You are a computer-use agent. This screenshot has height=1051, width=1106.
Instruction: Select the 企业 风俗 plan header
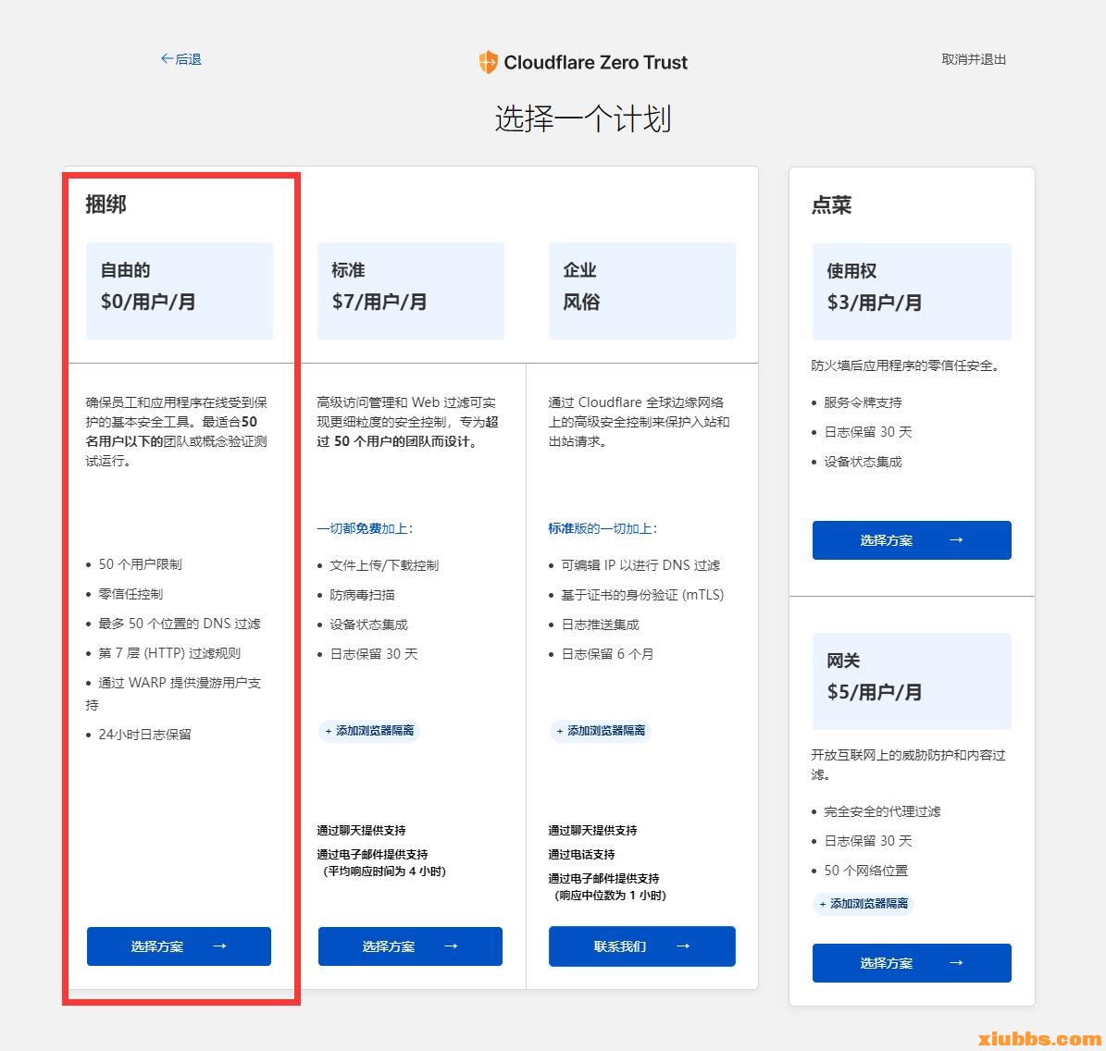641,291
